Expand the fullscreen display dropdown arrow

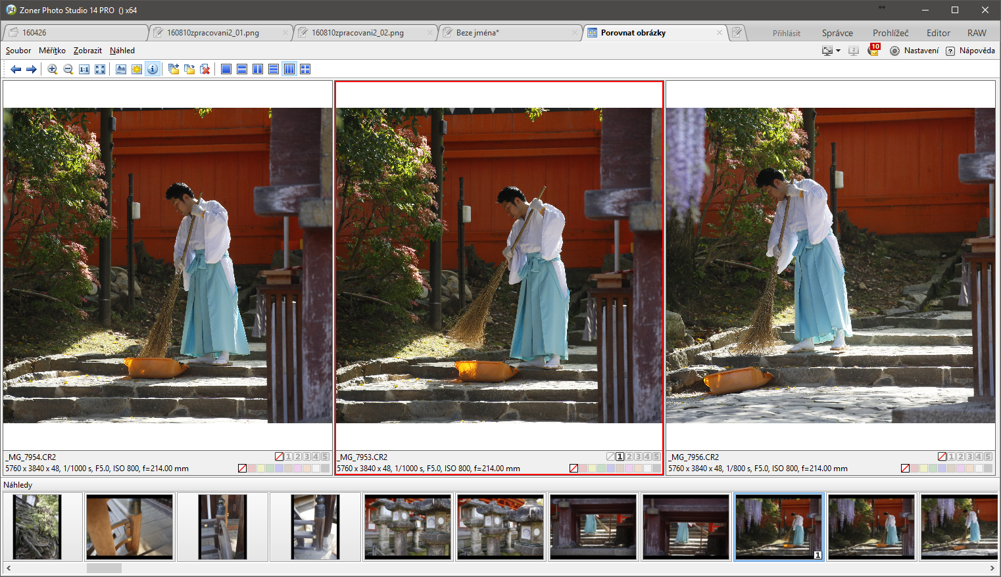pyautogui.click(x=838, y=51)
